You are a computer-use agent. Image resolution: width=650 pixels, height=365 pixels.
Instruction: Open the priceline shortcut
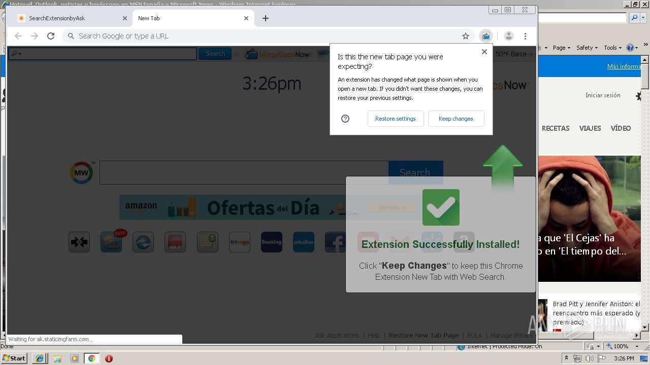pyautogui.click(x=304, y=242)
